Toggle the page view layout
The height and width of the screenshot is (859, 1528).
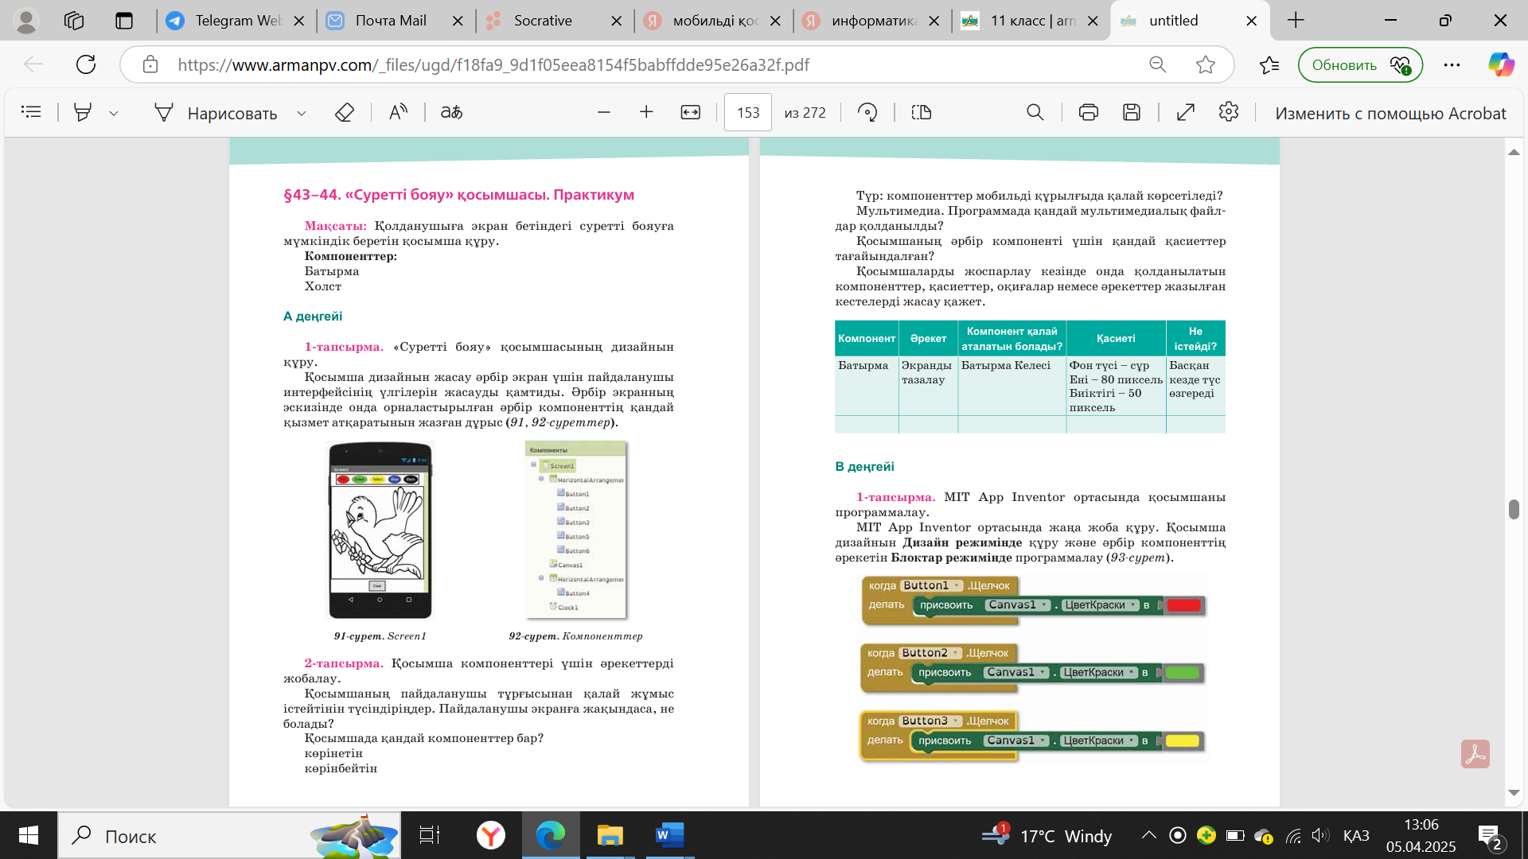921,112
